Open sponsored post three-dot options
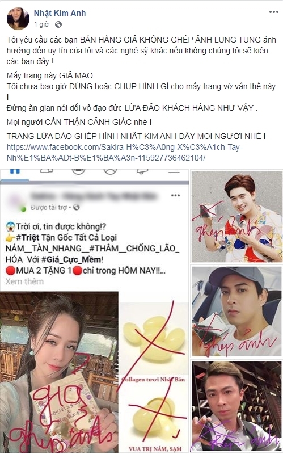The image size is (283, 454). pyautogui.click(x=175, y=195)
